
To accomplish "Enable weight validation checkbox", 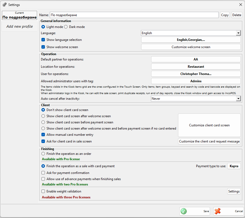I will (43, 191).
